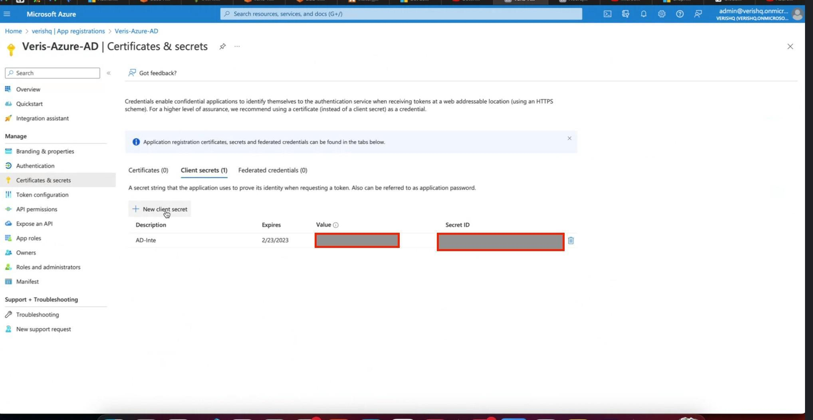Viewport: 813px width, 420px height.
Task: Click New client secret button
Action: [160, 209]
